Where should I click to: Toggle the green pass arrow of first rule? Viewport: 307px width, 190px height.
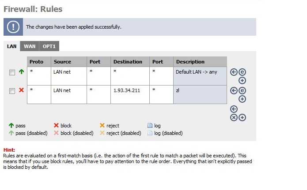click(x=21, y=72)
